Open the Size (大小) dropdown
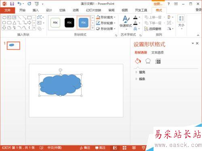The image size is (202, 151). 181,23
